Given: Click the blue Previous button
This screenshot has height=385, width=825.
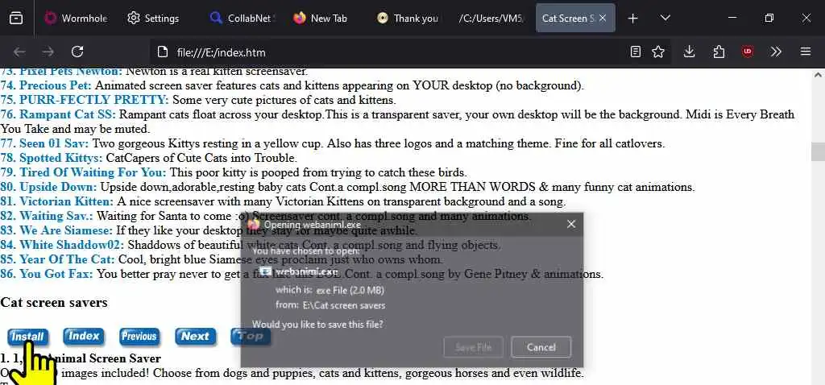Looking at the screenshot, I should pyautogui.click(x=139, y=337).
